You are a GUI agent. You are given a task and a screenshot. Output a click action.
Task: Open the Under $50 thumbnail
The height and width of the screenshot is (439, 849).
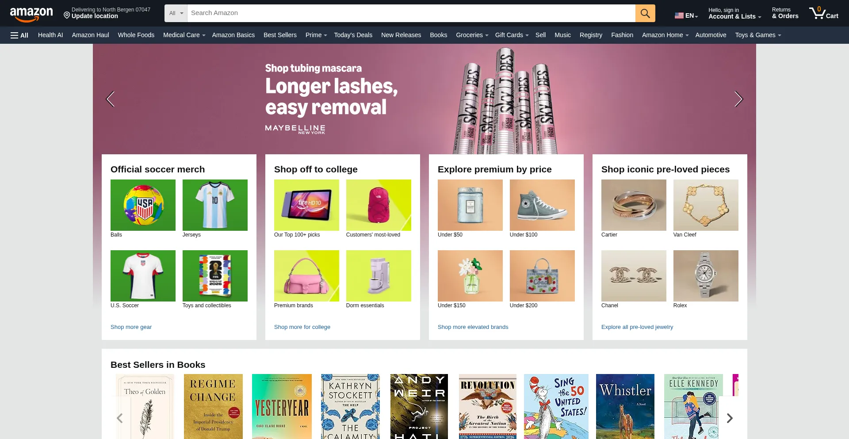(470, 205)
